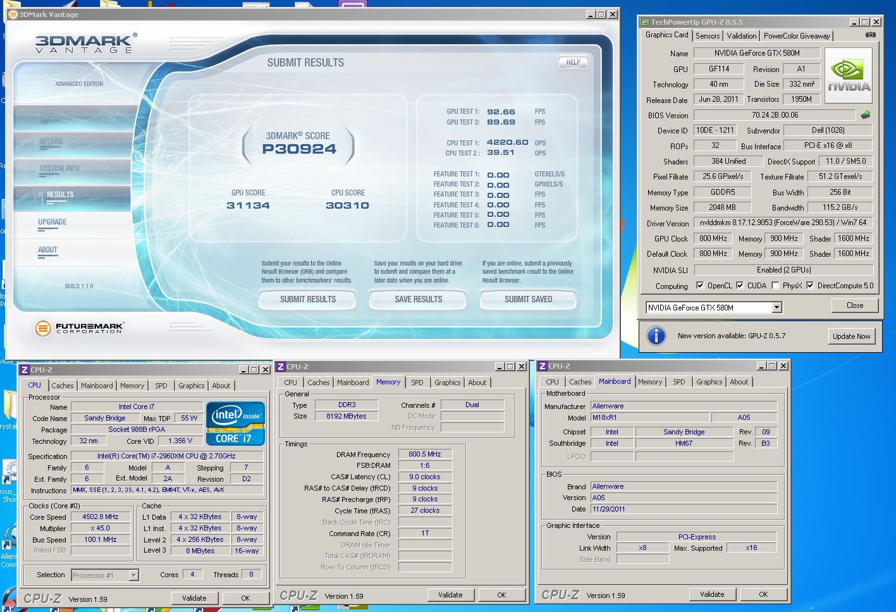Click the GPU Test 1 value 92.66

(x=501, y=112)
